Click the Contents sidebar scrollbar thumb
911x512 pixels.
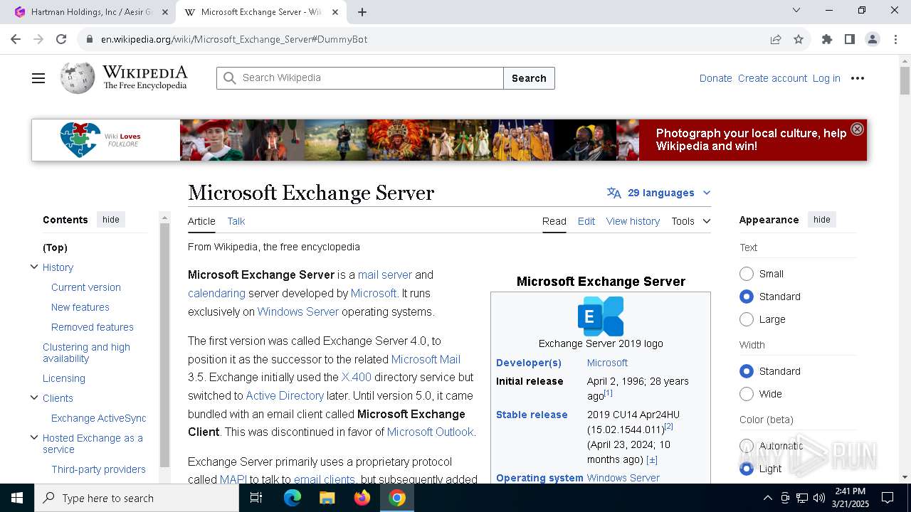pos(164,345)
